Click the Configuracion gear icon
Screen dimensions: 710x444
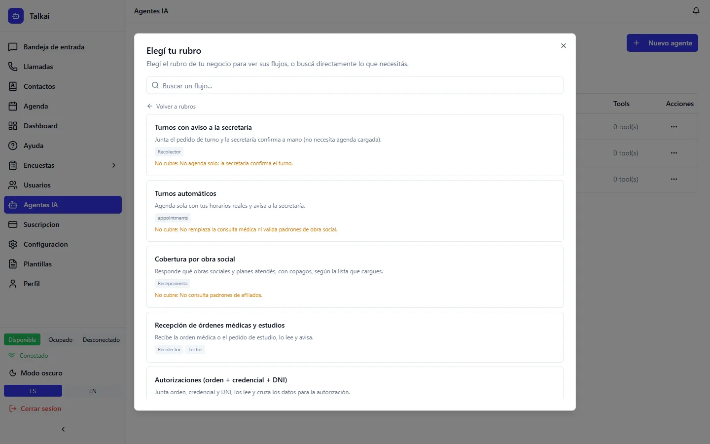pyautogui.click(x=13, y=244)
